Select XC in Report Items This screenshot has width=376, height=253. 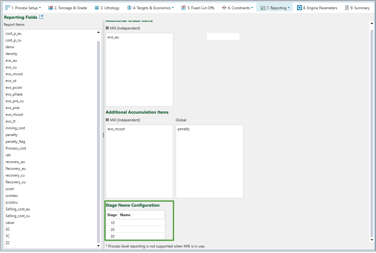(8, 229)
